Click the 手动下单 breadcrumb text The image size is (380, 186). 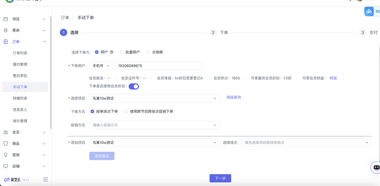click(x=85, y=18)
